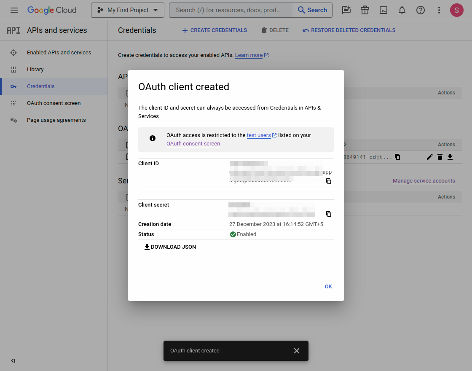Open the three-dot settings menu
The width and height of the screenshot is (472, 371).
pyautogui.click(x=439, y=10)
